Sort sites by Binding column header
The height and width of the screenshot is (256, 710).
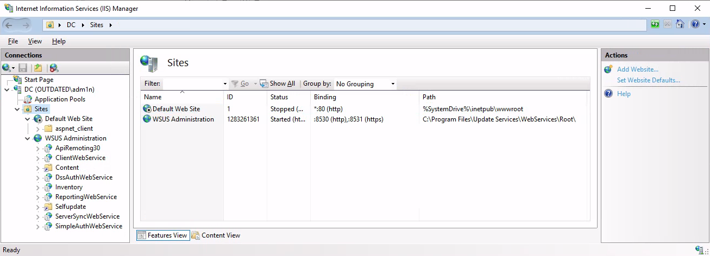pyautogui.click(x=365, y=97)
